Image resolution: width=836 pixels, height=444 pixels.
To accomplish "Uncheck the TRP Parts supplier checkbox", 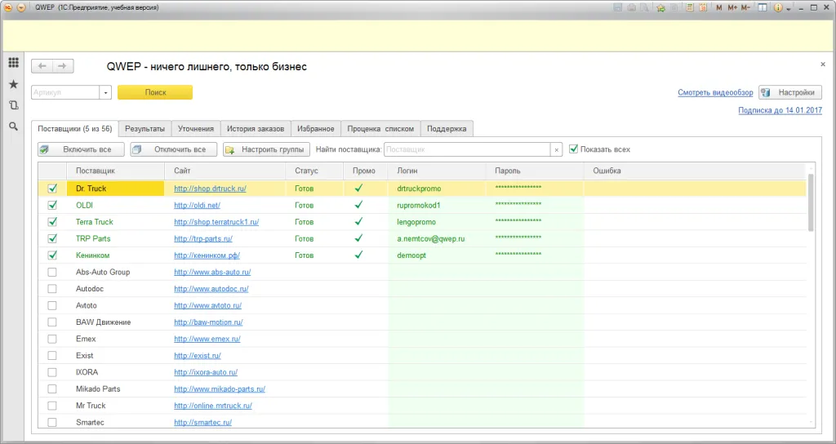I will (x=52, y=238).
